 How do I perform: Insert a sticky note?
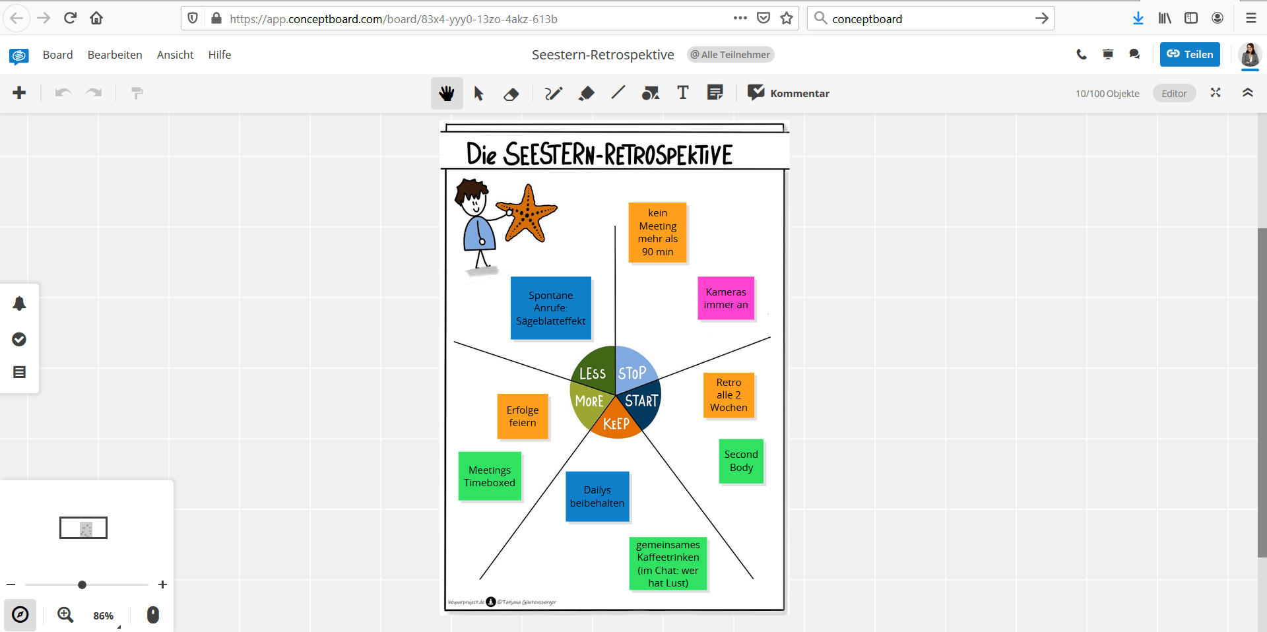715,93
